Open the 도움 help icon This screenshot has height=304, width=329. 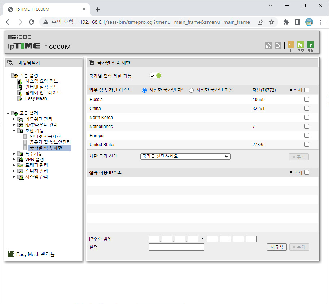[x=310, y=45]
